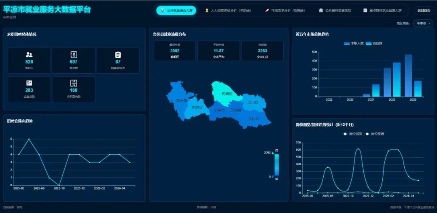Image resolution: width=437 pixels, height=213 pixels.
Task: Click the 283 enterprises value
Action: click(29, 90)
